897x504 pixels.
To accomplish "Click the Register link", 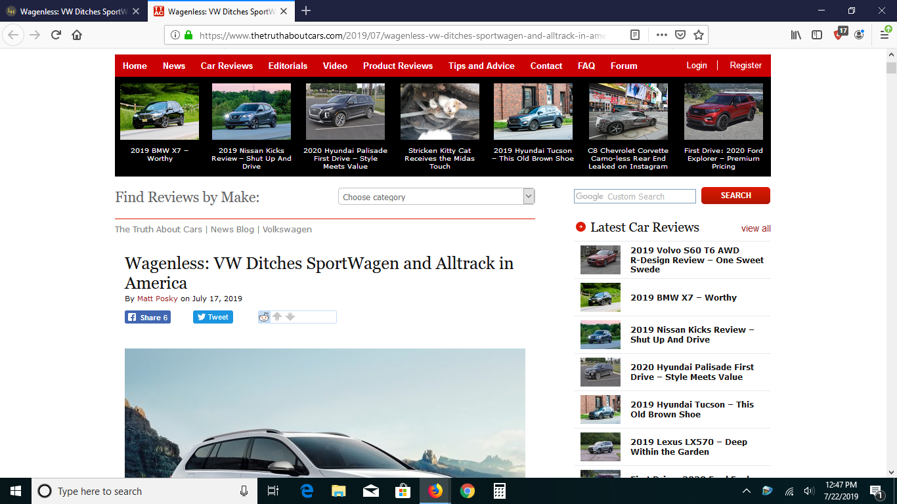I will [746, 65].
